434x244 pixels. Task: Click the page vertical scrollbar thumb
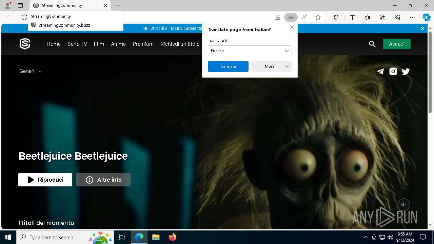coord(430,72)
